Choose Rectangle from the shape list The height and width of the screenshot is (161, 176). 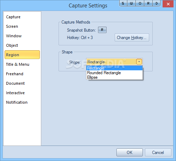click(x=114, y=68)
